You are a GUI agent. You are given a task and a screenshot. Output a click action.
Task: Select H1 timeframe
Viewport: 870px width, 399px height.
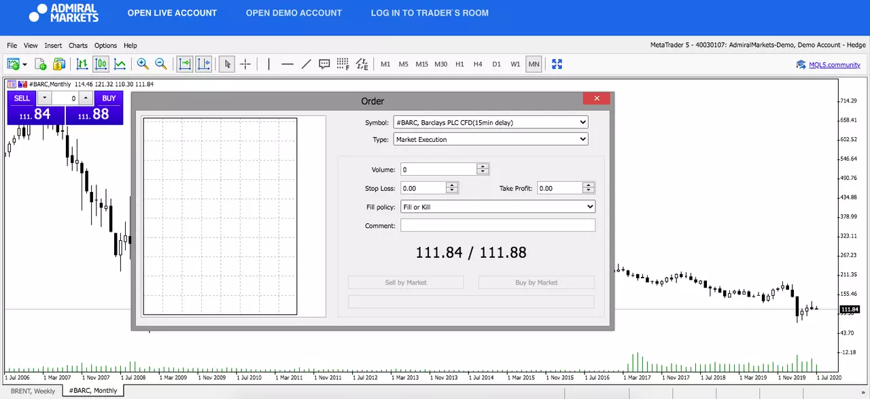[459, 64]
